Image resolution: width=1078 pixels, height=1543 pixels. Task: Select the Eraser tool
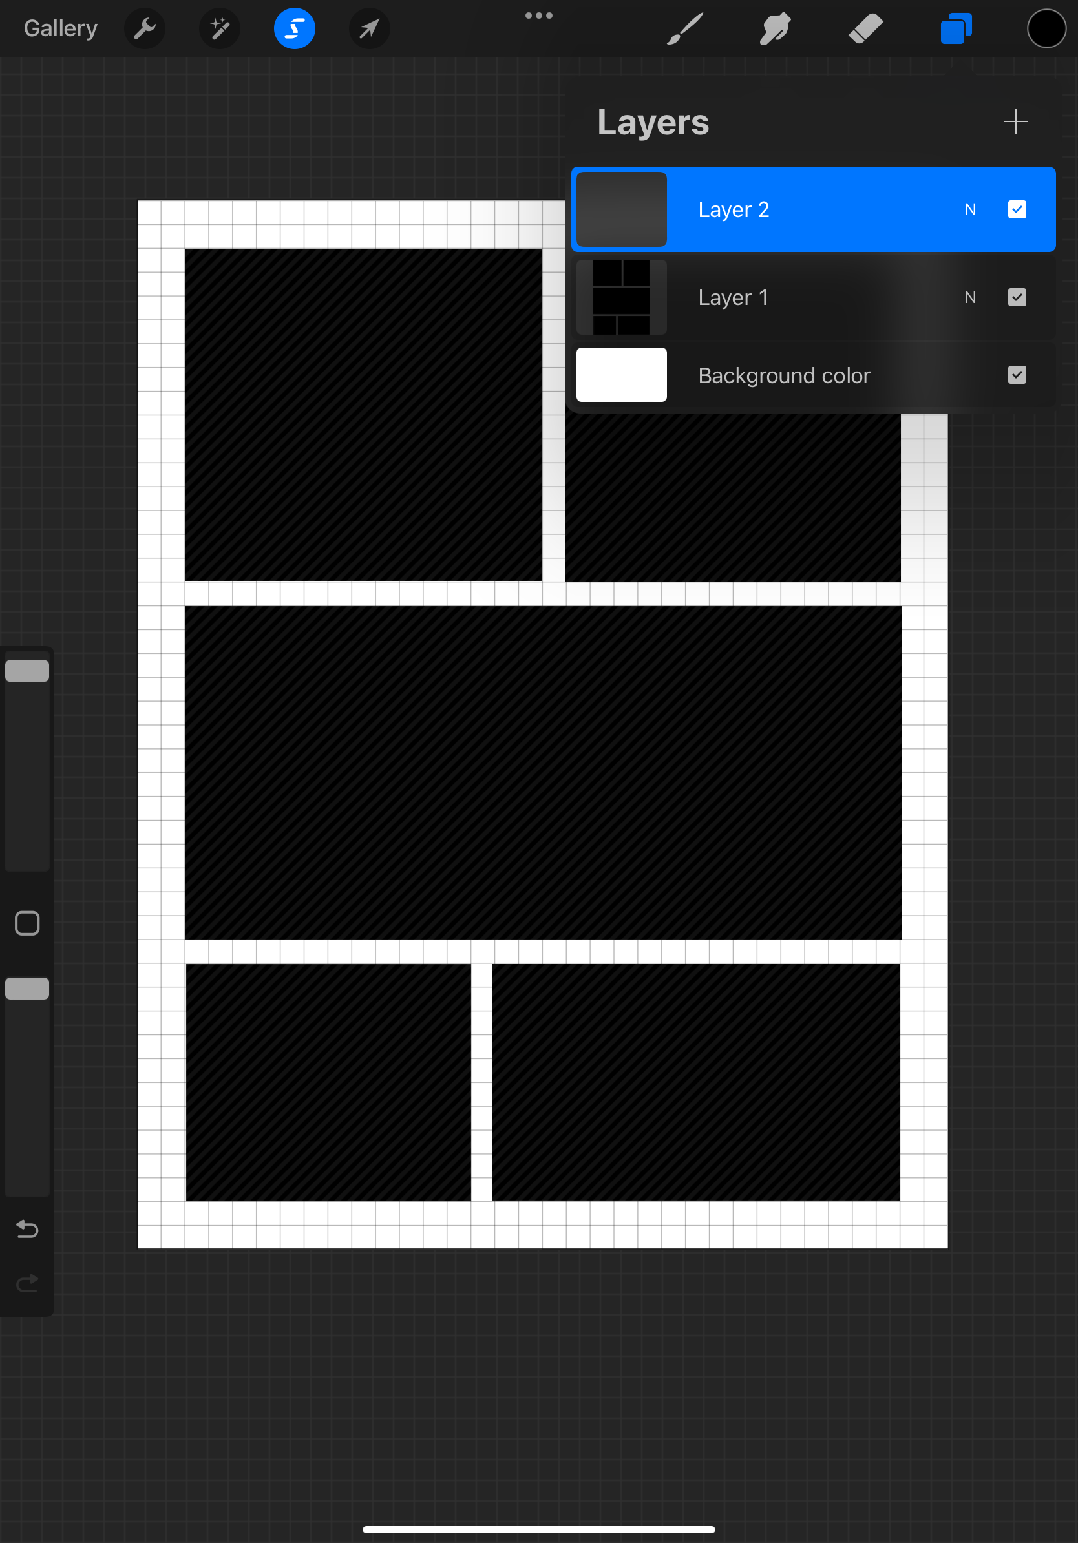[865, 28]
